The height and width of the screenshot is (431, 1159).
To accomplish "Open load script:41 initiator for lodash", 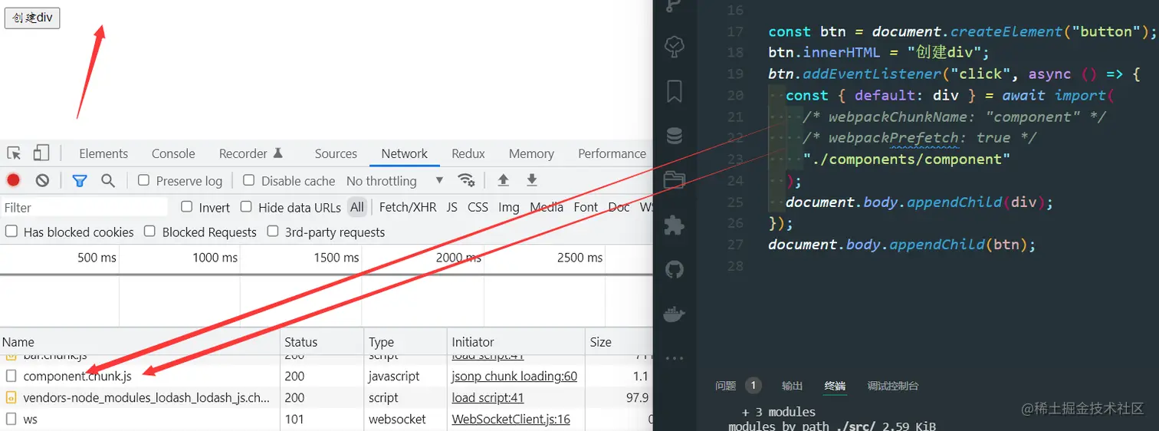I will [488, 398].
